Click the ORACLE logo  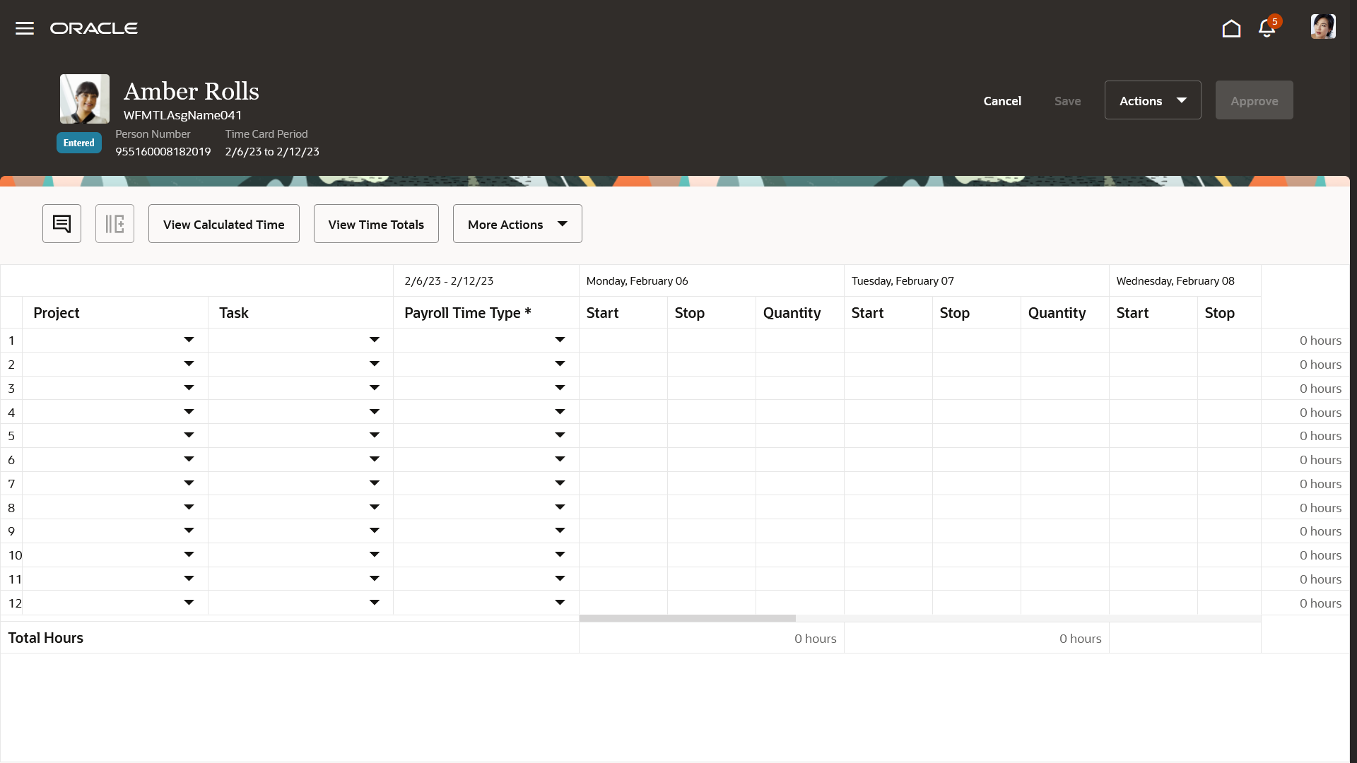(94, 28)
